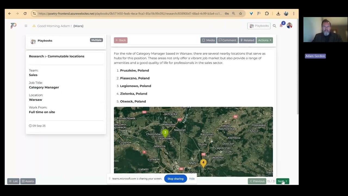Open Chrome profile avatar
Viewport: 348px width, 196px height.
pos(286,13)
